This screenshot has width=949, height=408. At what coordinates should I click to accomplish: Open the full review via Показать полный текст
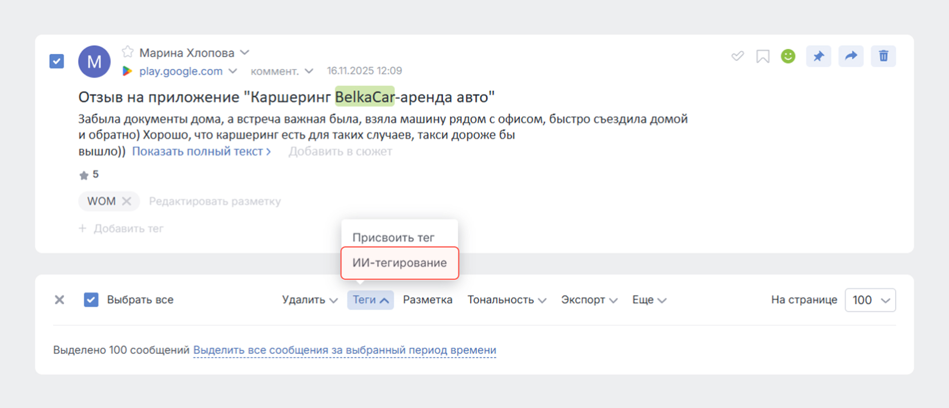point(201,151)
